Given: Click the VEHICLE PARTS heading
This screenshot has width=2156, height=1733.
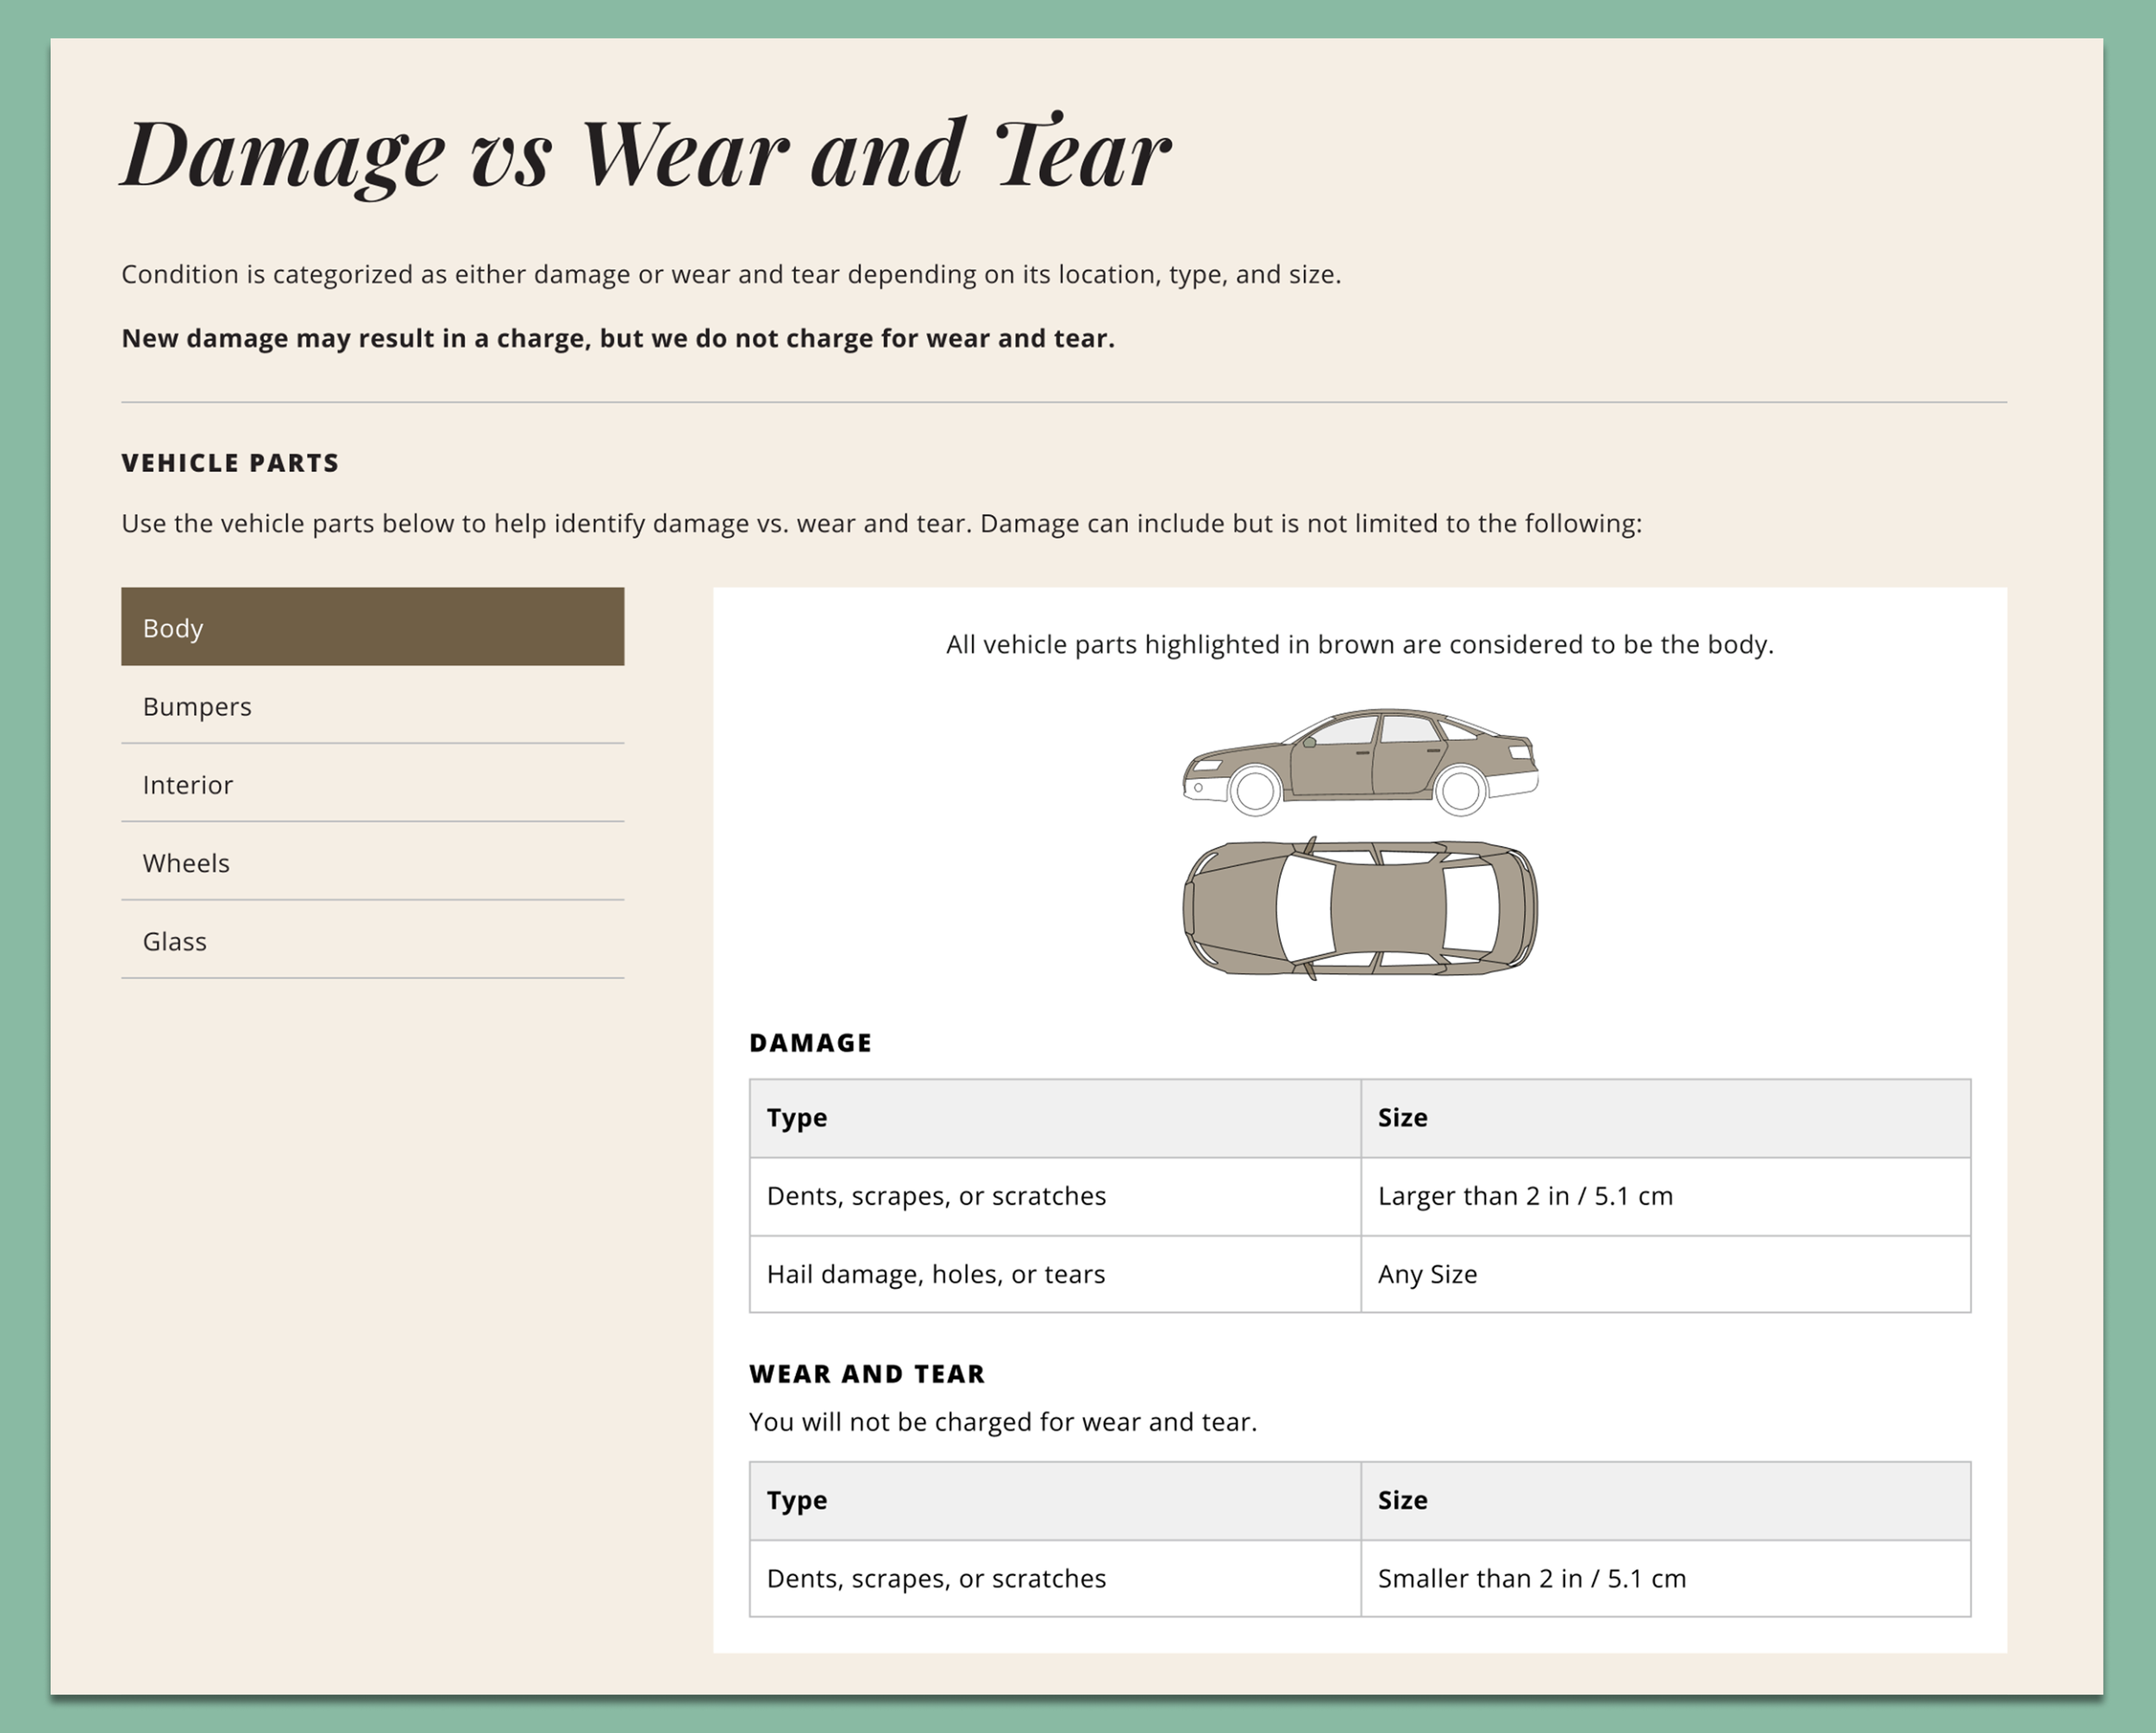Looking at the screenshot, I should [x=230, y=463].
